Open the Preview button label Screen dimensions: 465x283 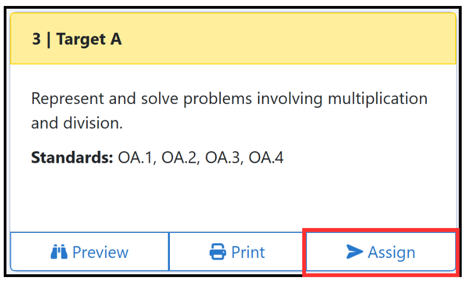[100, 252]
